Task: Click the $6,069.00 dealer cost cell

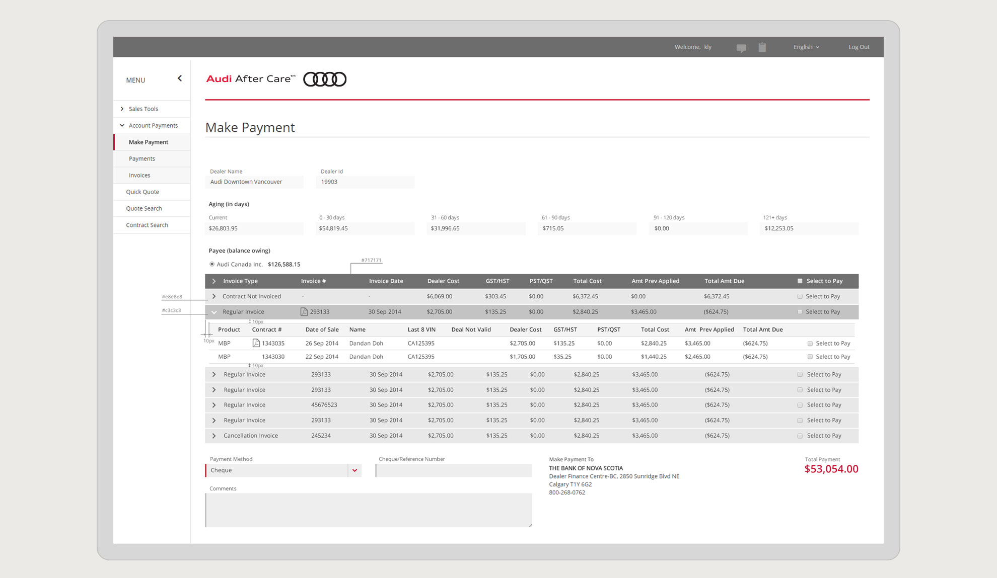Action: (x=439, y=296)
